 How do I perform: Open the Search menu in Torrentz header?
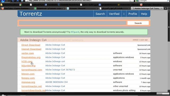point(100,14)
